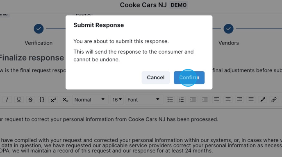The image size is (282, 157).
Task: Insert a bulleted list
Action: pos(170,100)
